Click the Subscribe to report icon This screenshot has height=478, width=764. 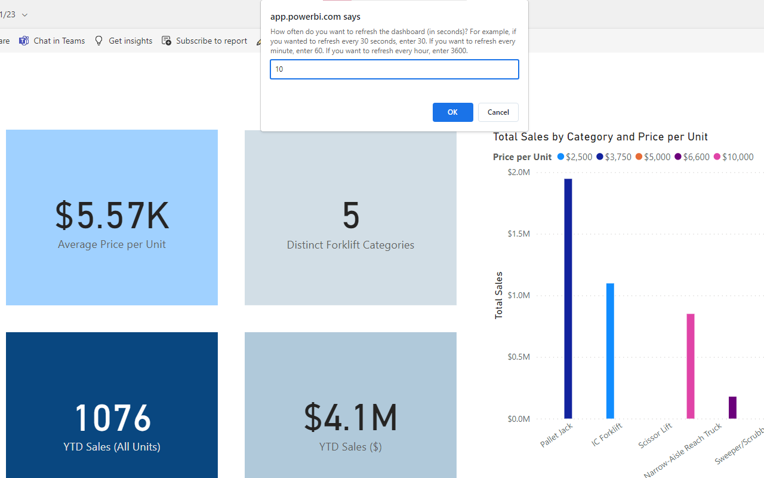point(167,41)
